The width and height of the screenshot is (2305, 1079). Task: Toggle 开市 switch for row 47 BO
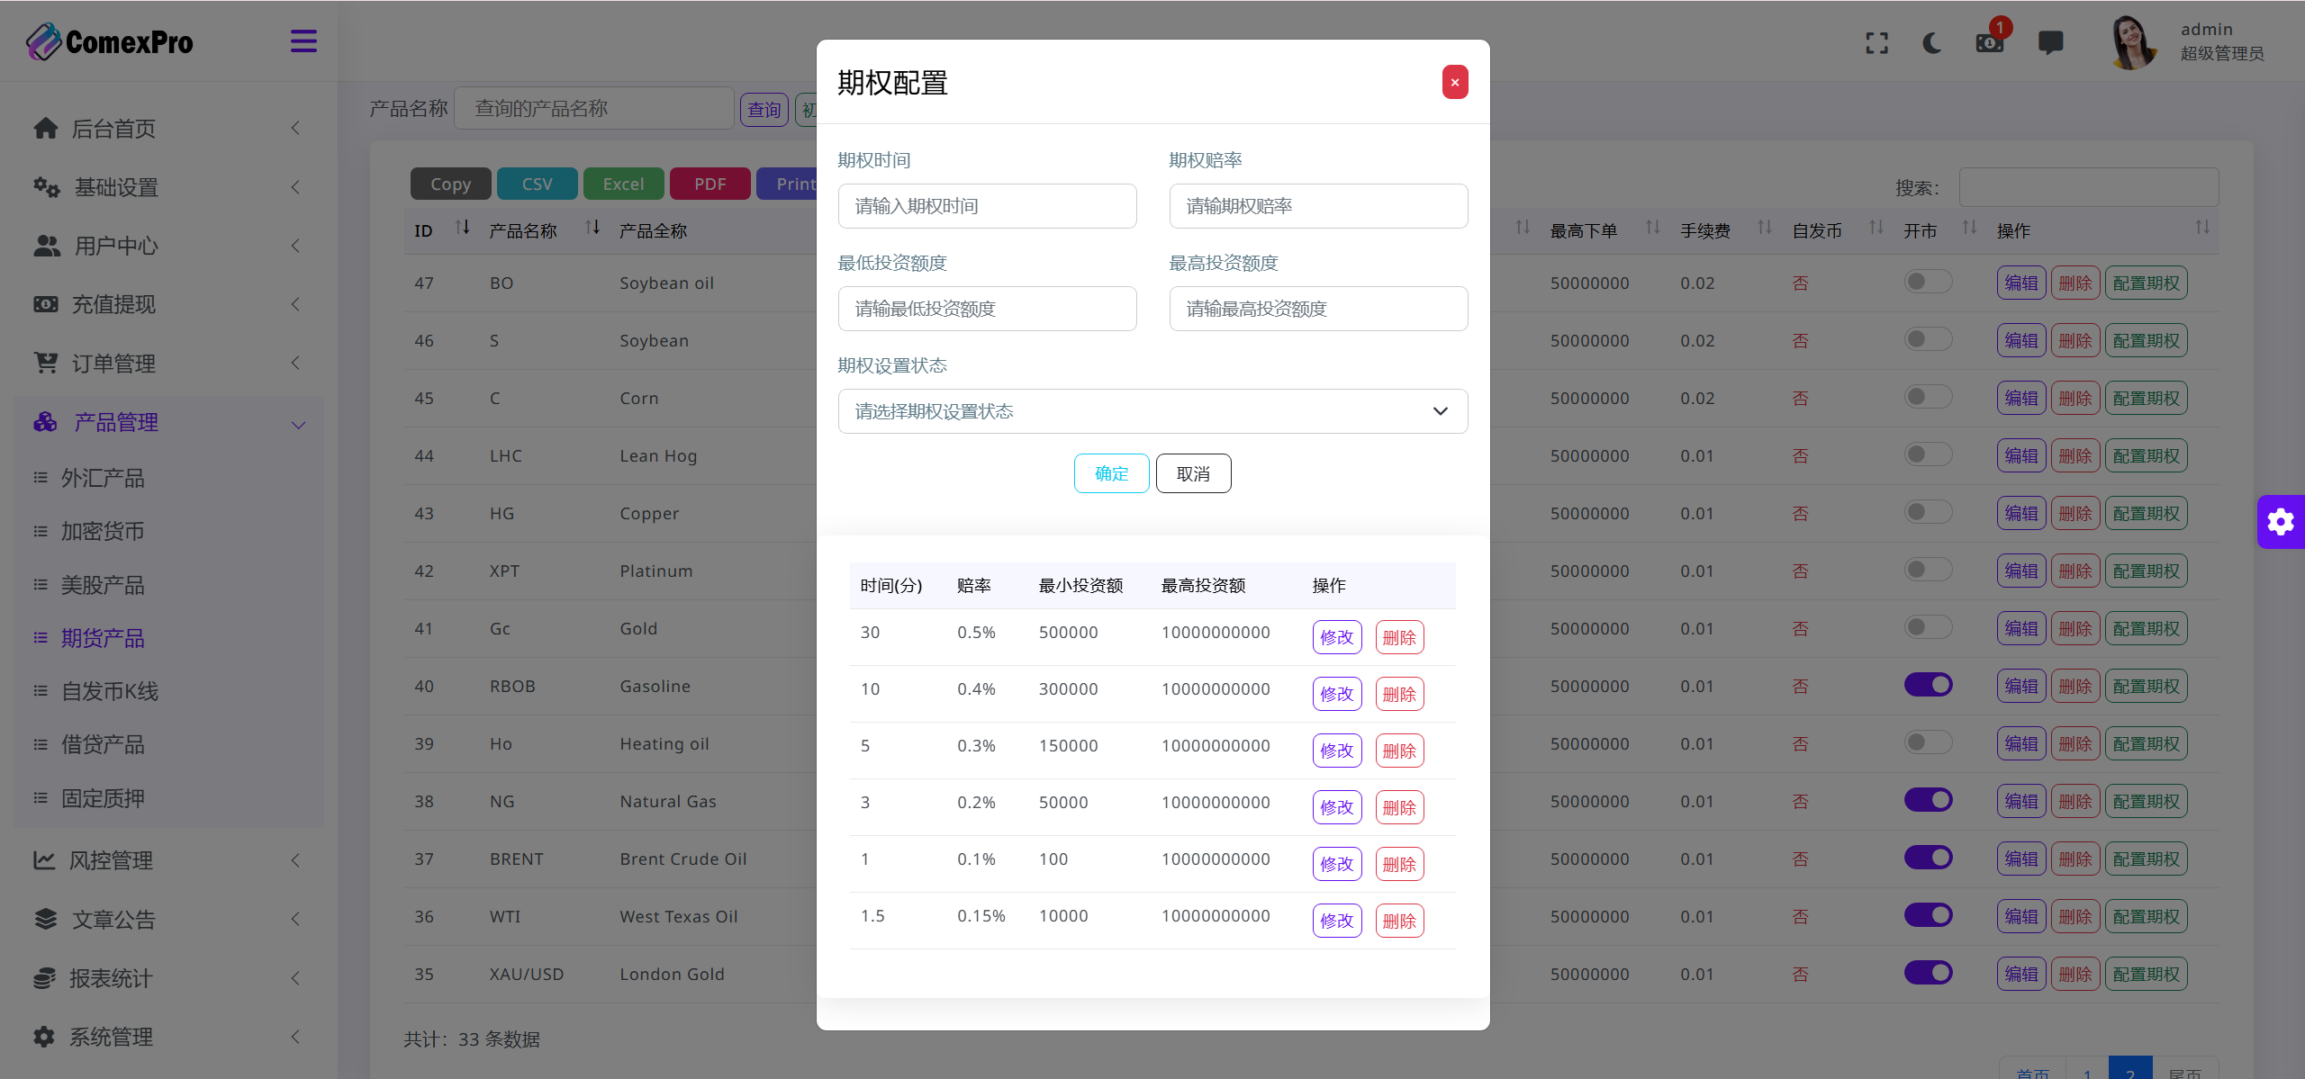[x=1928, y=282]
